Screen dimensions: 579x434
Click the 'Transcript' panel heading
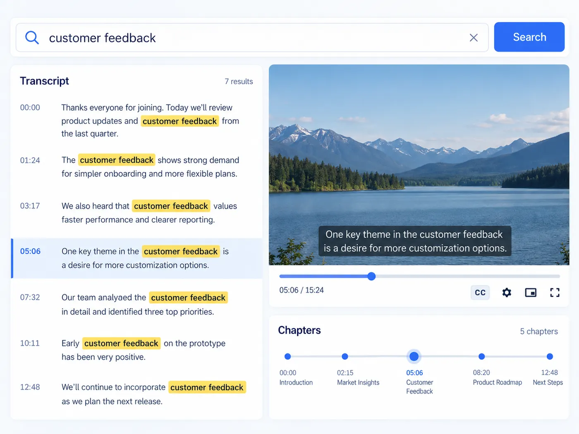(x=45, y=81)
